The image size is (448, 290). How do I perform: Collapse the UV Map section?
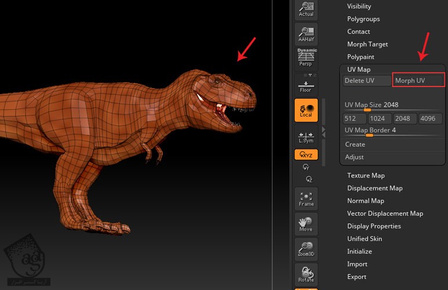point(359,70)
